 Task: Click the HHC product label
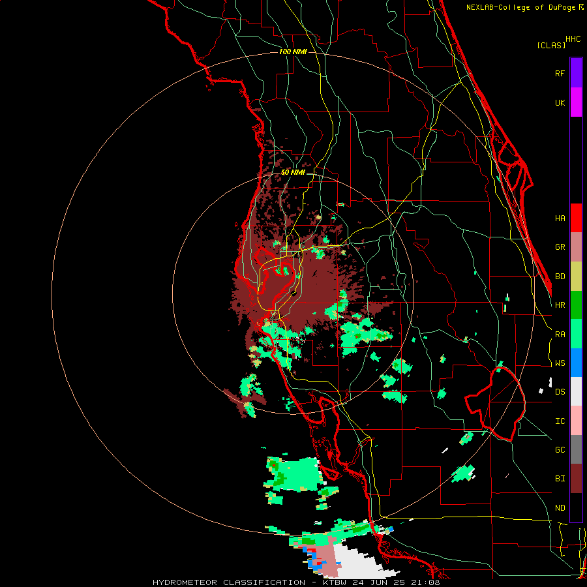tap(573, 39)
